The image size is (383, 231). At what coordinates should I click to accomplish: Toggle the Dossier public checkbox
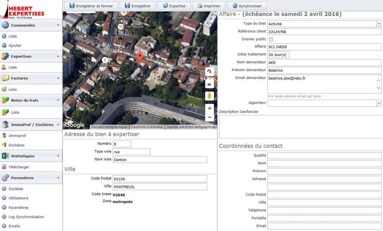pos(271,39)
